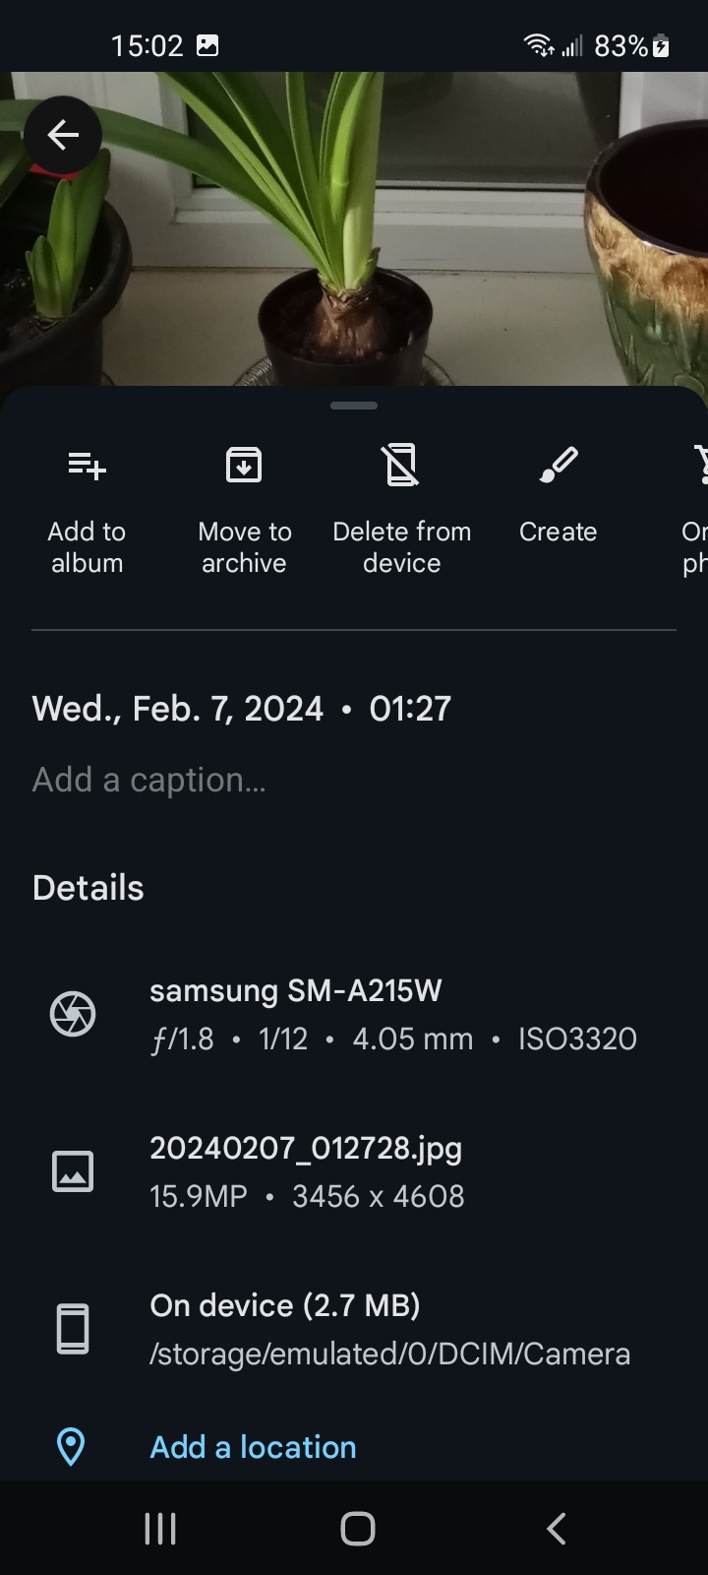This screenshot has height=1575, width=708.
Task: Tap the Android home button
Action: (x=358, y=1529)
